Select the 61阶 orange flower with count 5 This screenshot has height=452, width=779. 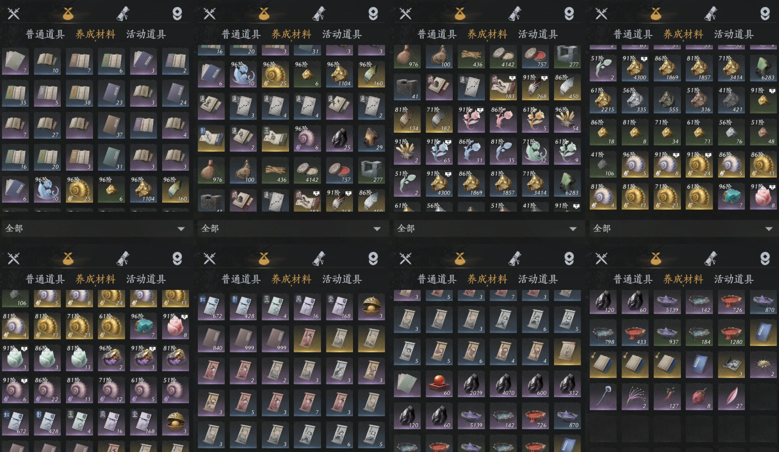(x=535, y=119)
